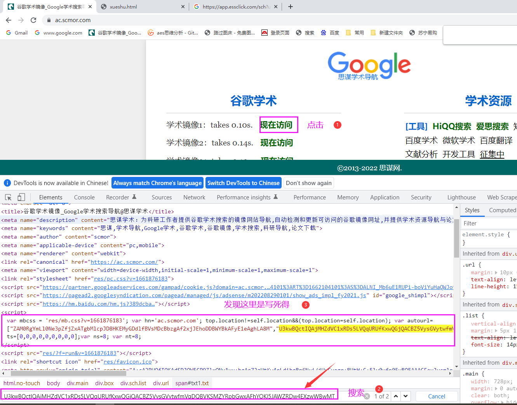Open the Security panel in DevTools

[421, 197]
